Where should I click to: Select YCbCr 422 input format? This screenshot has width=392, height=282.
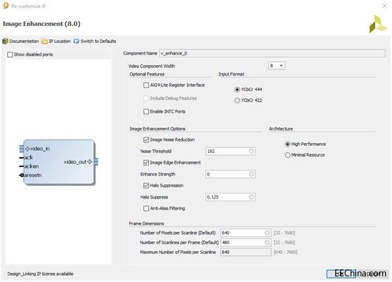(237, 100)
